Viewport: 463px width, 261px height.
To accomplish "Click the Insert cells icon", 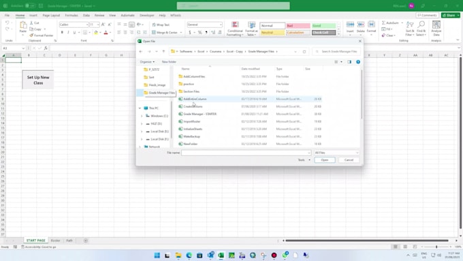I will coord(350,25).
